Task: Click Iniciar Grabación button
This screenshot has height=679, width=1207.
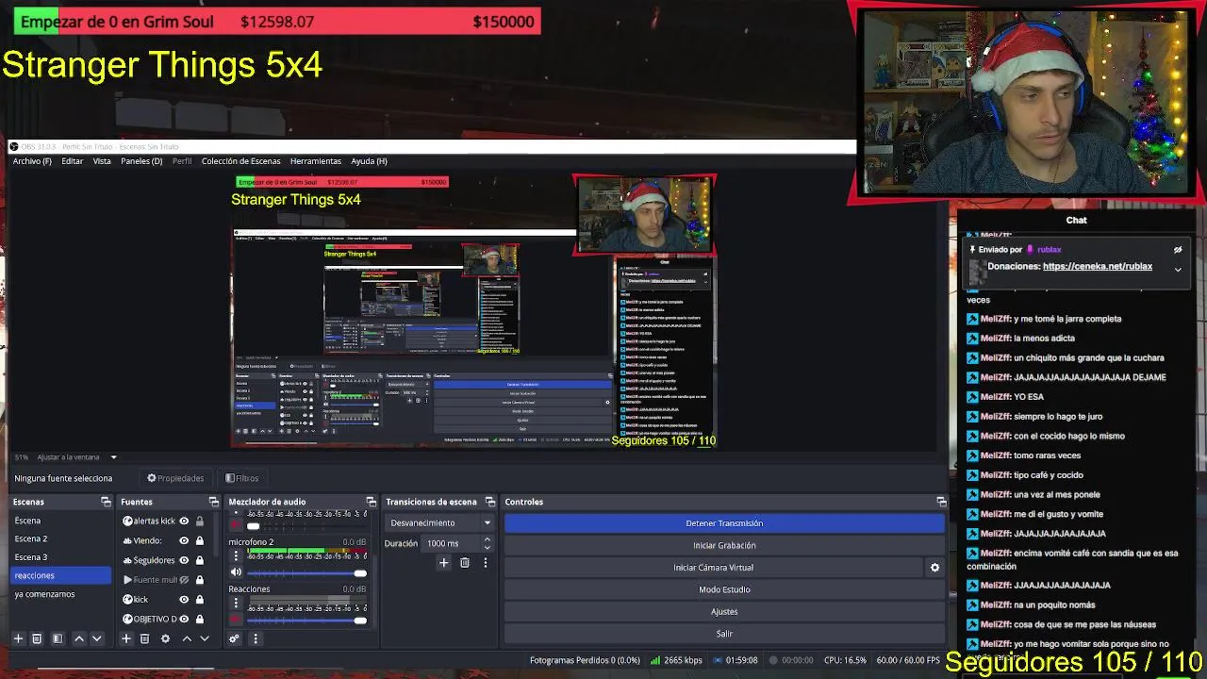Action: tap(724, 545)
